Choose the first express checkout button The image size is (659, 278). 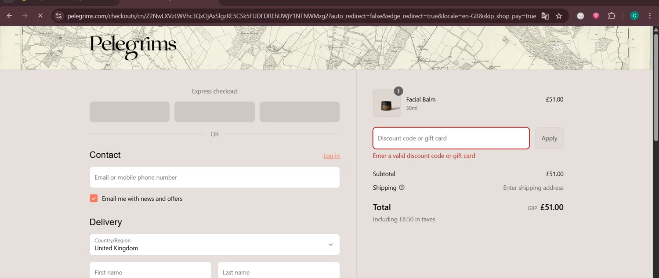(130, 112)
